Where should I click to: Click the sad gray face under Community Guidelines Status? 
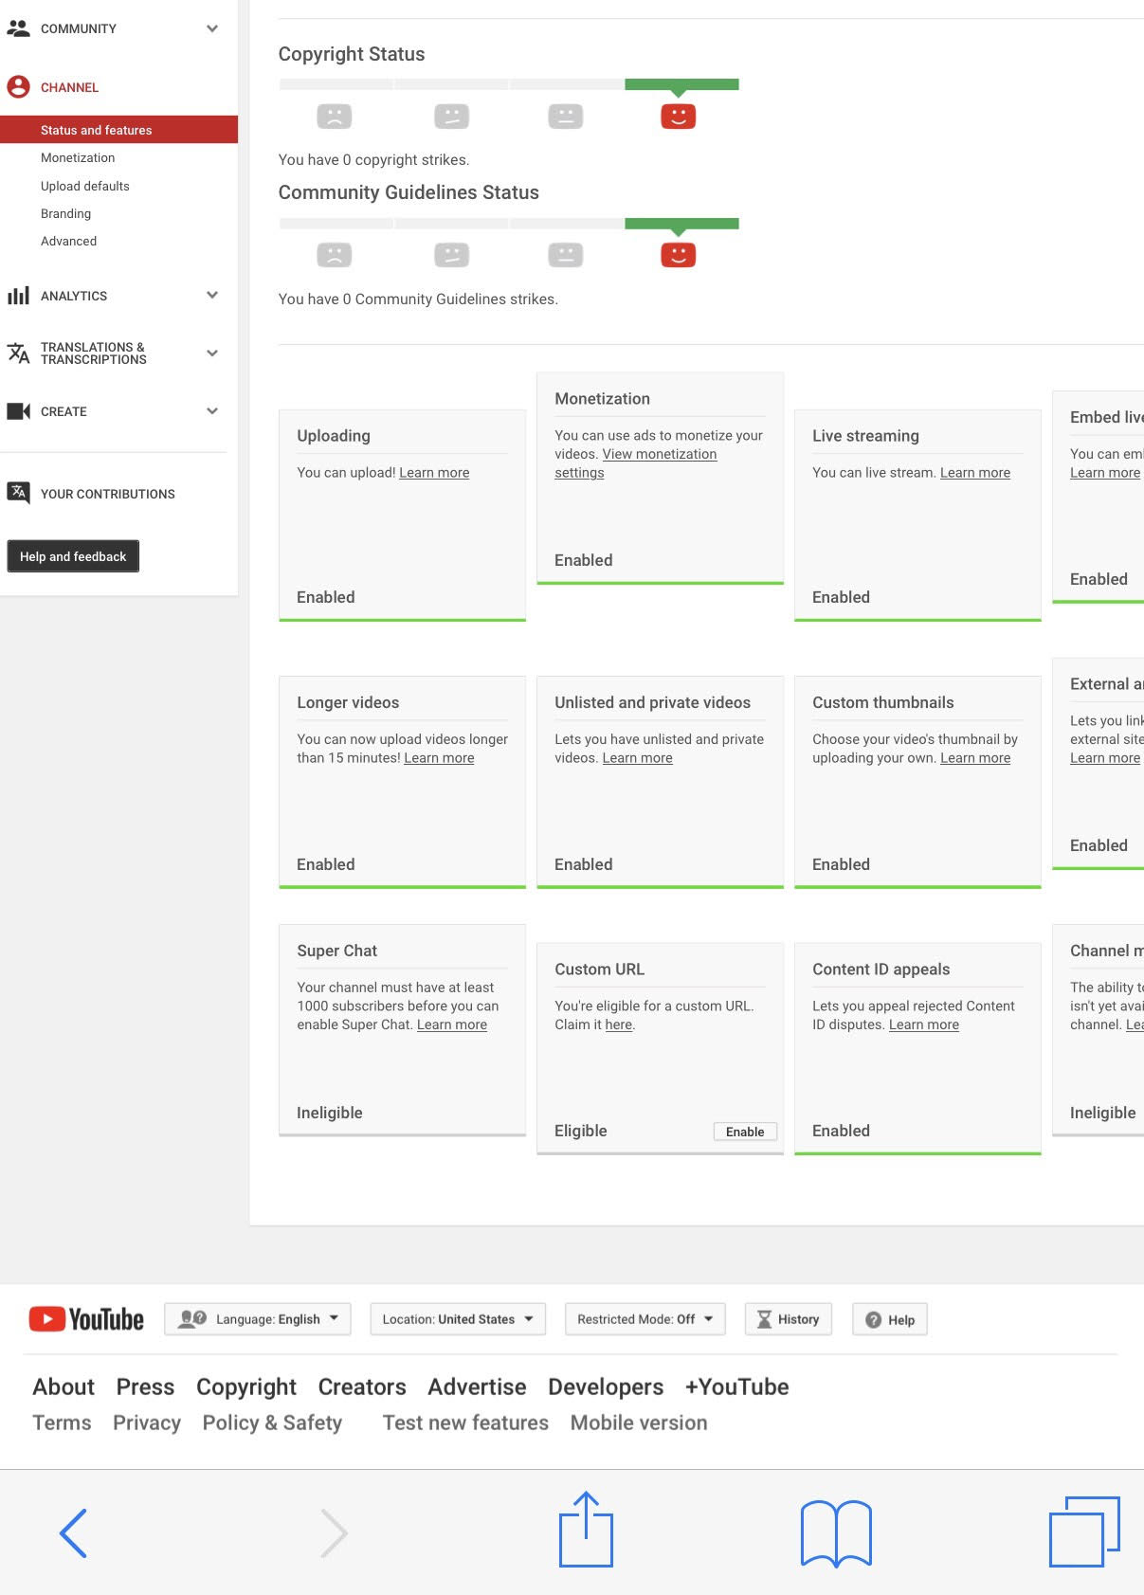point(334,255)
